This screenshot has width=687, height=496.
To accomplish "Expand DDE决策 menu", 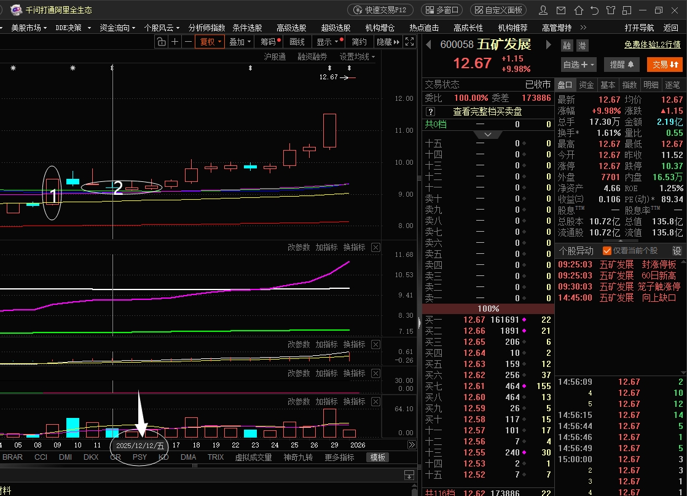I will [73, 28].
